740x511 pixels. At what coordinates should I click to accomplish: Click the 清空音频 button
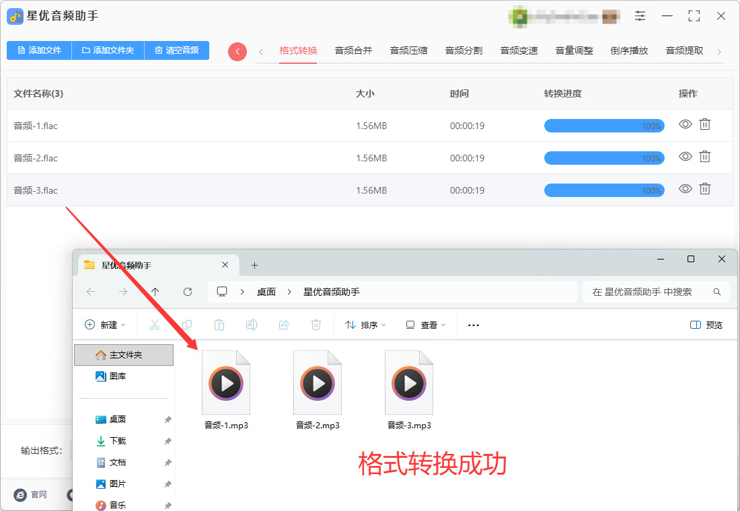click(176, 50)
